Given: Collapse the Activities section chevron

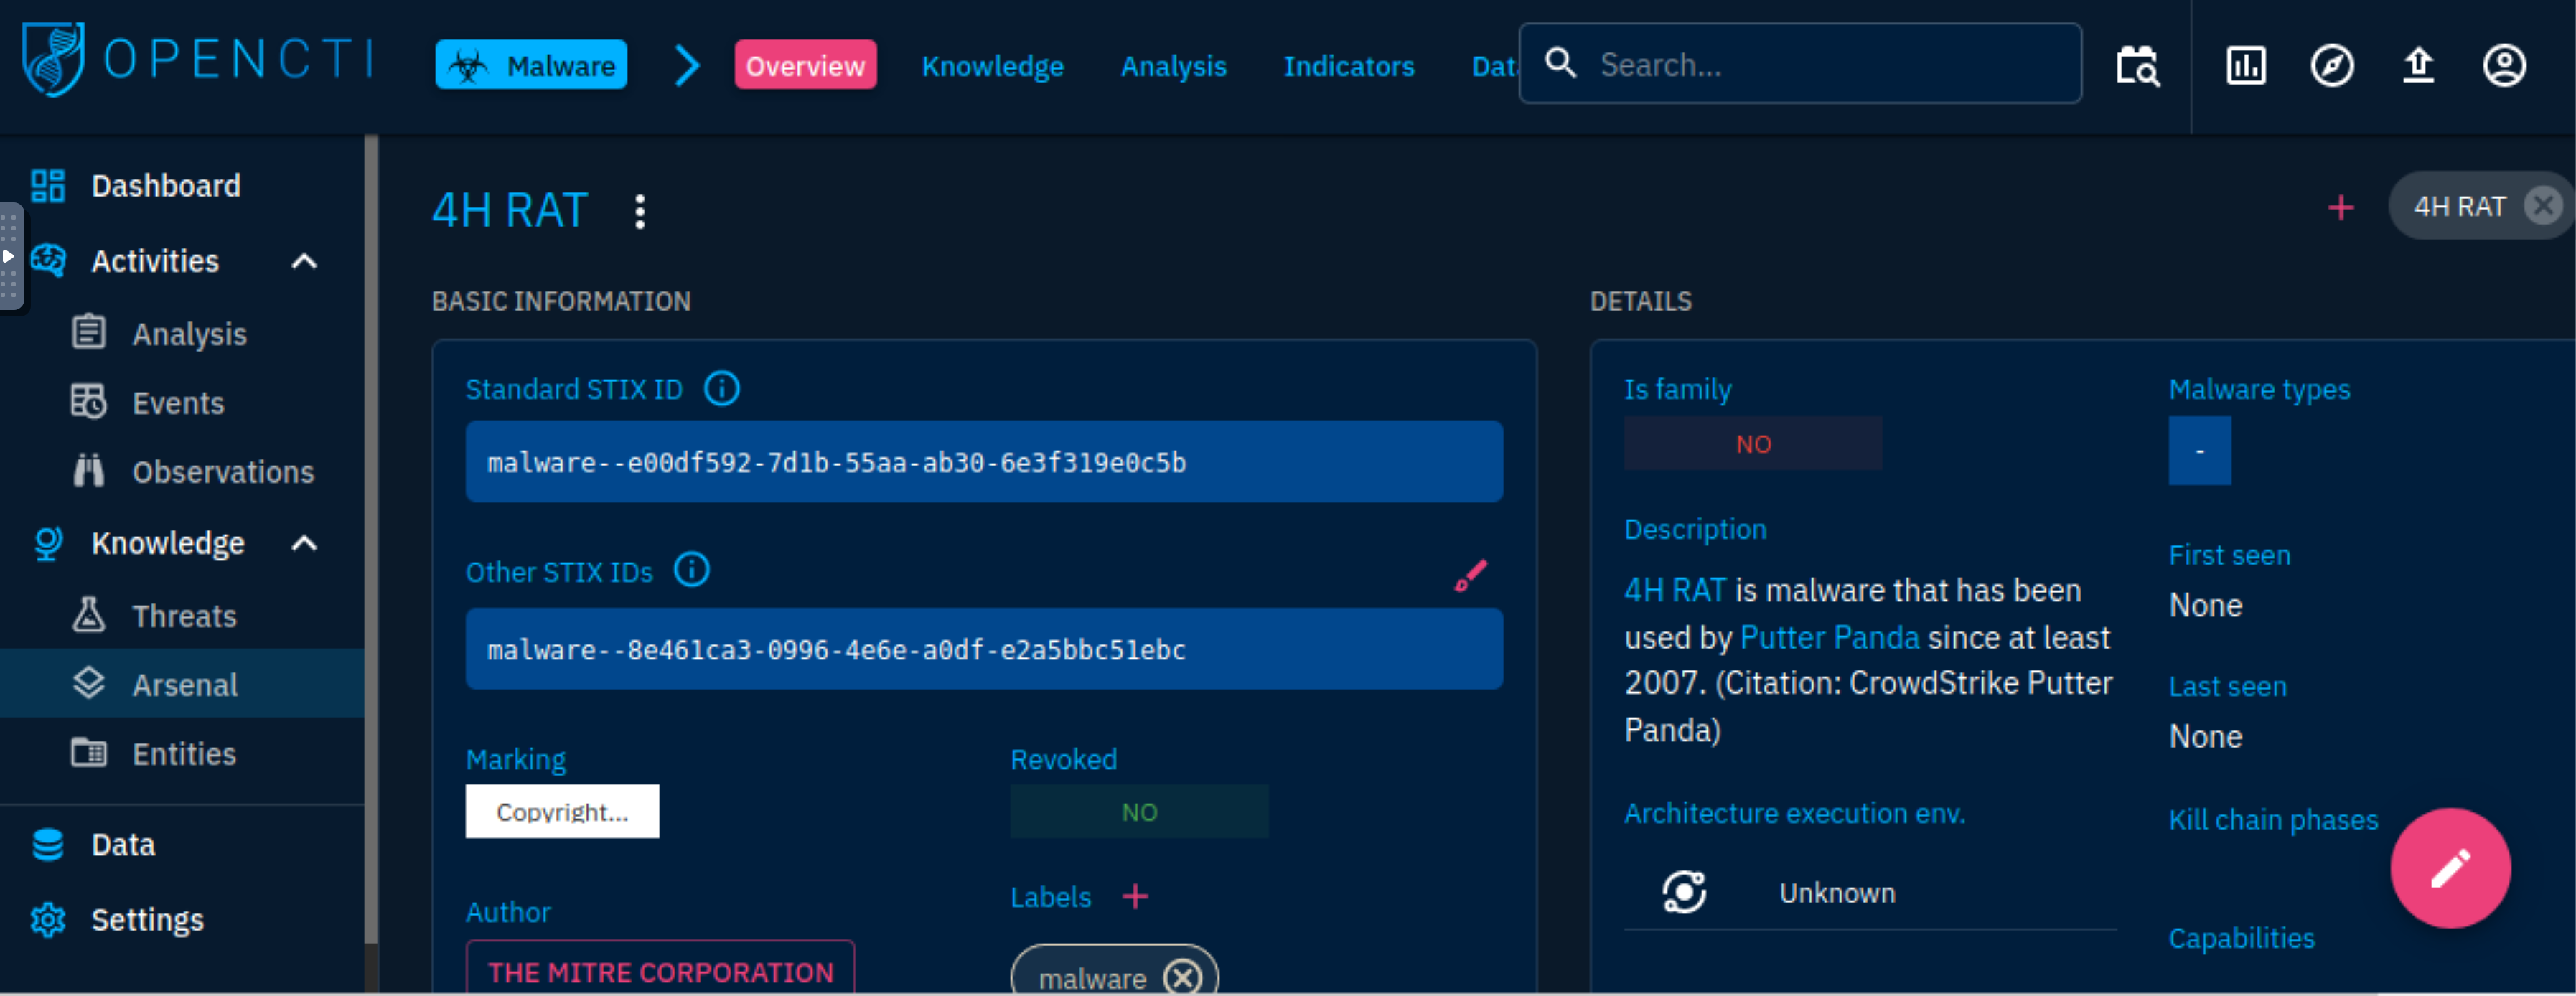Looking at the screenshot, I should tap(304, 262).
